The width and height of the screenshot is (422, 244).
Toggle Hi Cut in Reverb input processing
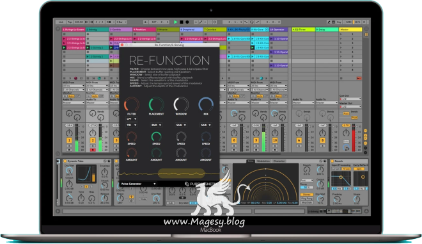tap(346, 169)
